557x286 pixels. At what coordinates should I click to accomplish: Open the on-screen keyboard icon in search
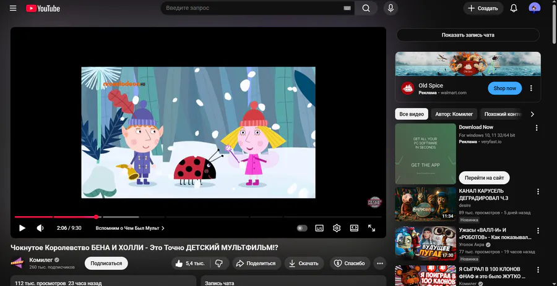347,8
